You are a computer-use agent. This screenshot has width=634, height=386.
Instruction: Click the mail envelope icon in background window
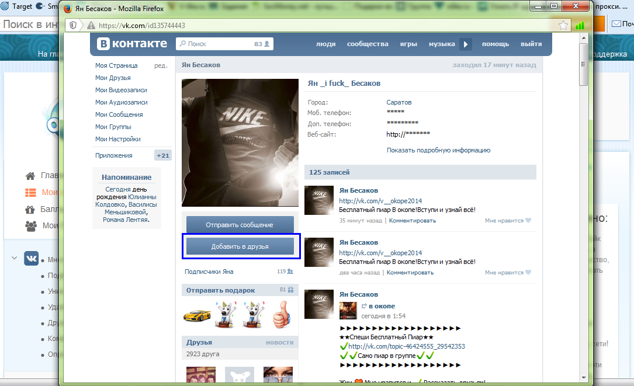[616, 24]
